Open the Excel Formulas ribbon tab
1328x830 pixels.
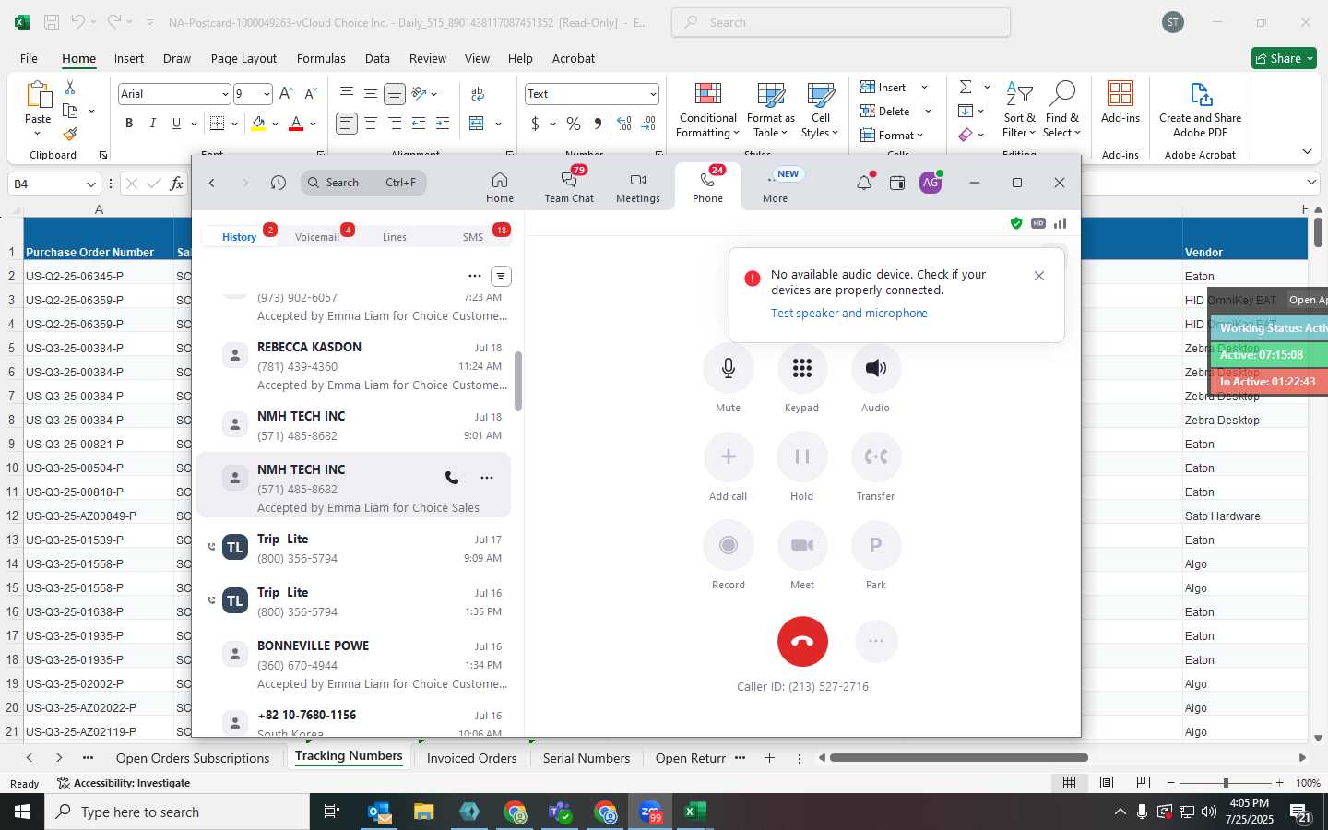(x=321, y=58)
